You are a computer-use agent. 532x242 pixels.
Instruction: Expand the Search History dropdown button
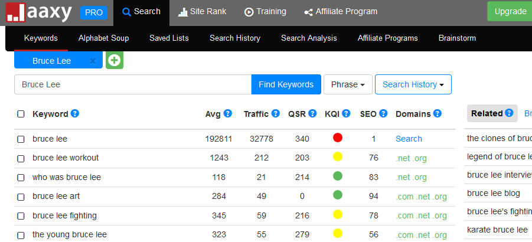tap(413, 84)
